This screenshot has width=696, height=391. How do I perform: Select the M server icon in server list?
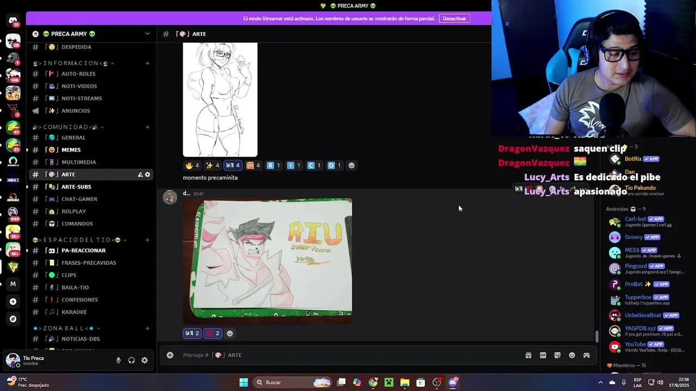(13, 283)
